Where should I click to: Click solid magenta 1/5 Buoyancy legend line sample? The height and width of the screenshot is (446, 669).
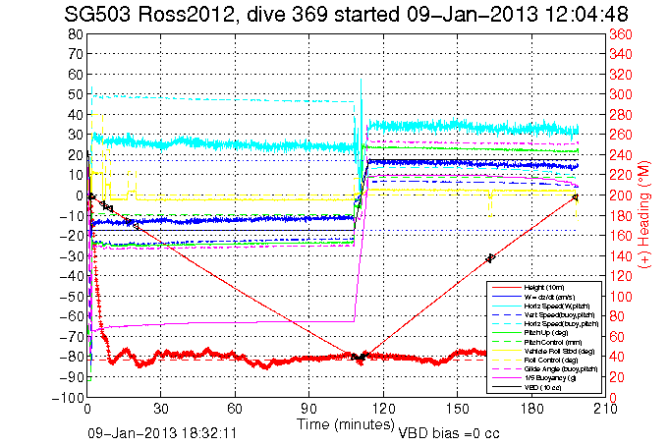(507, 378)
